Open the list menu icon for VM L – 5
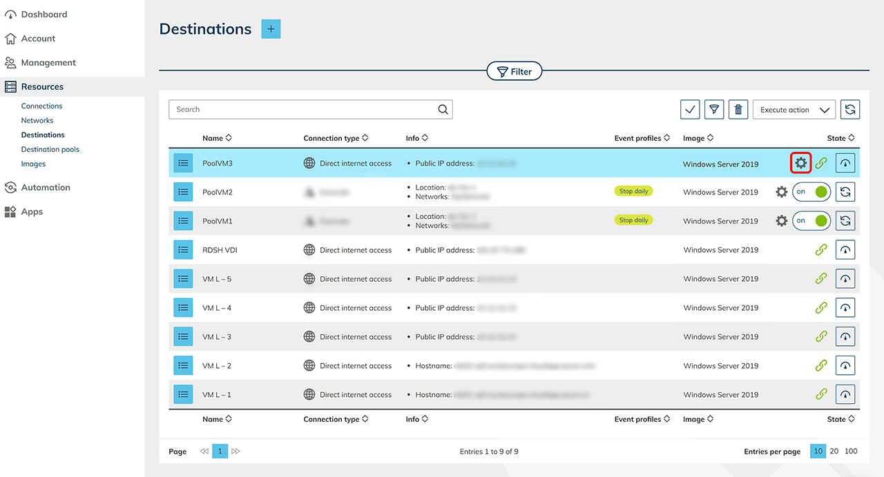The image size is (884, 477). click(x=183, y=279)
